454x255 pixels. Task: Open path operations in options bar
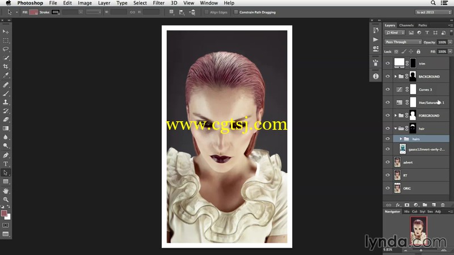point(171,12)
